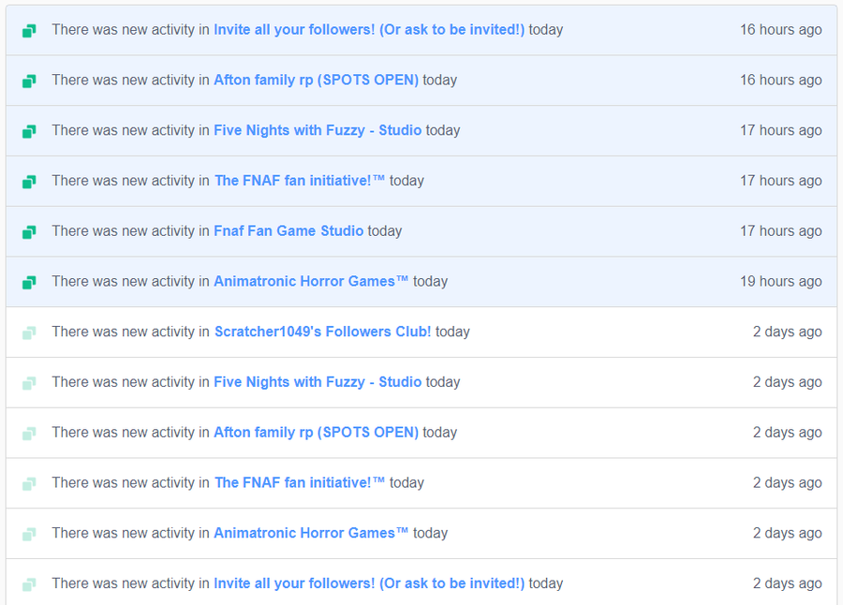Open the 2-day-old Invite all your followers link

tap(369, 583)
